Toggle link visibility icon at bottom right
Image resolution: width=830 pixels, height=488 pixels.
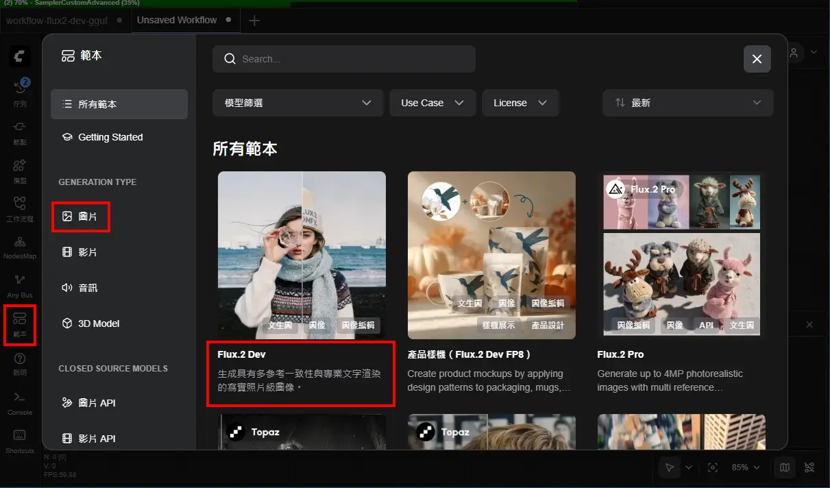pyautogui.click(x=809, y=467)
